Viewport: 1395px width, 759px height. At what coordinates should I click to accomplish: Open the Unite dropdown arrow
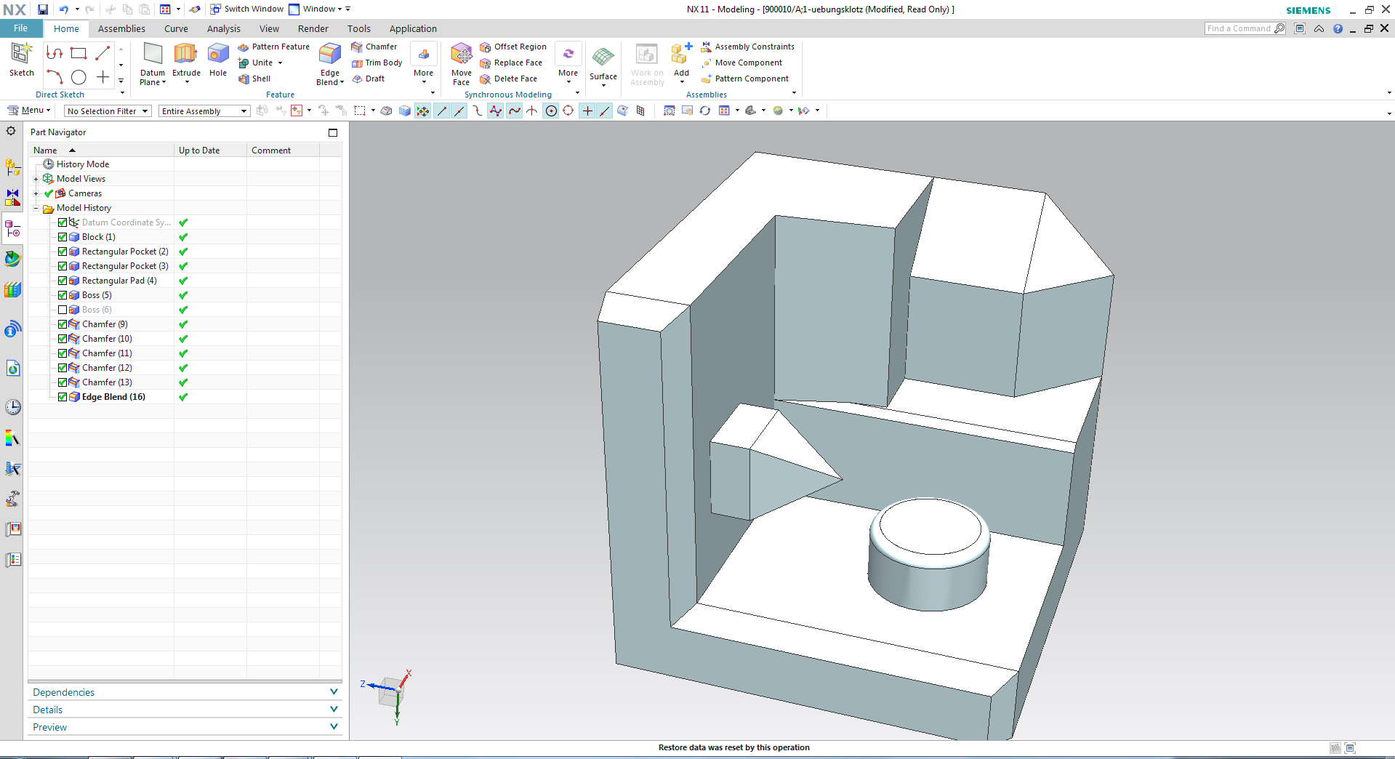280,63
